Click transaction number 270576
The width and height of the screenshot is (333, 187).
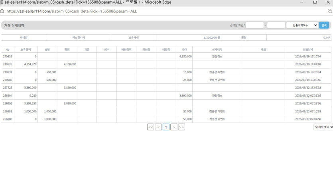(8, 64)
